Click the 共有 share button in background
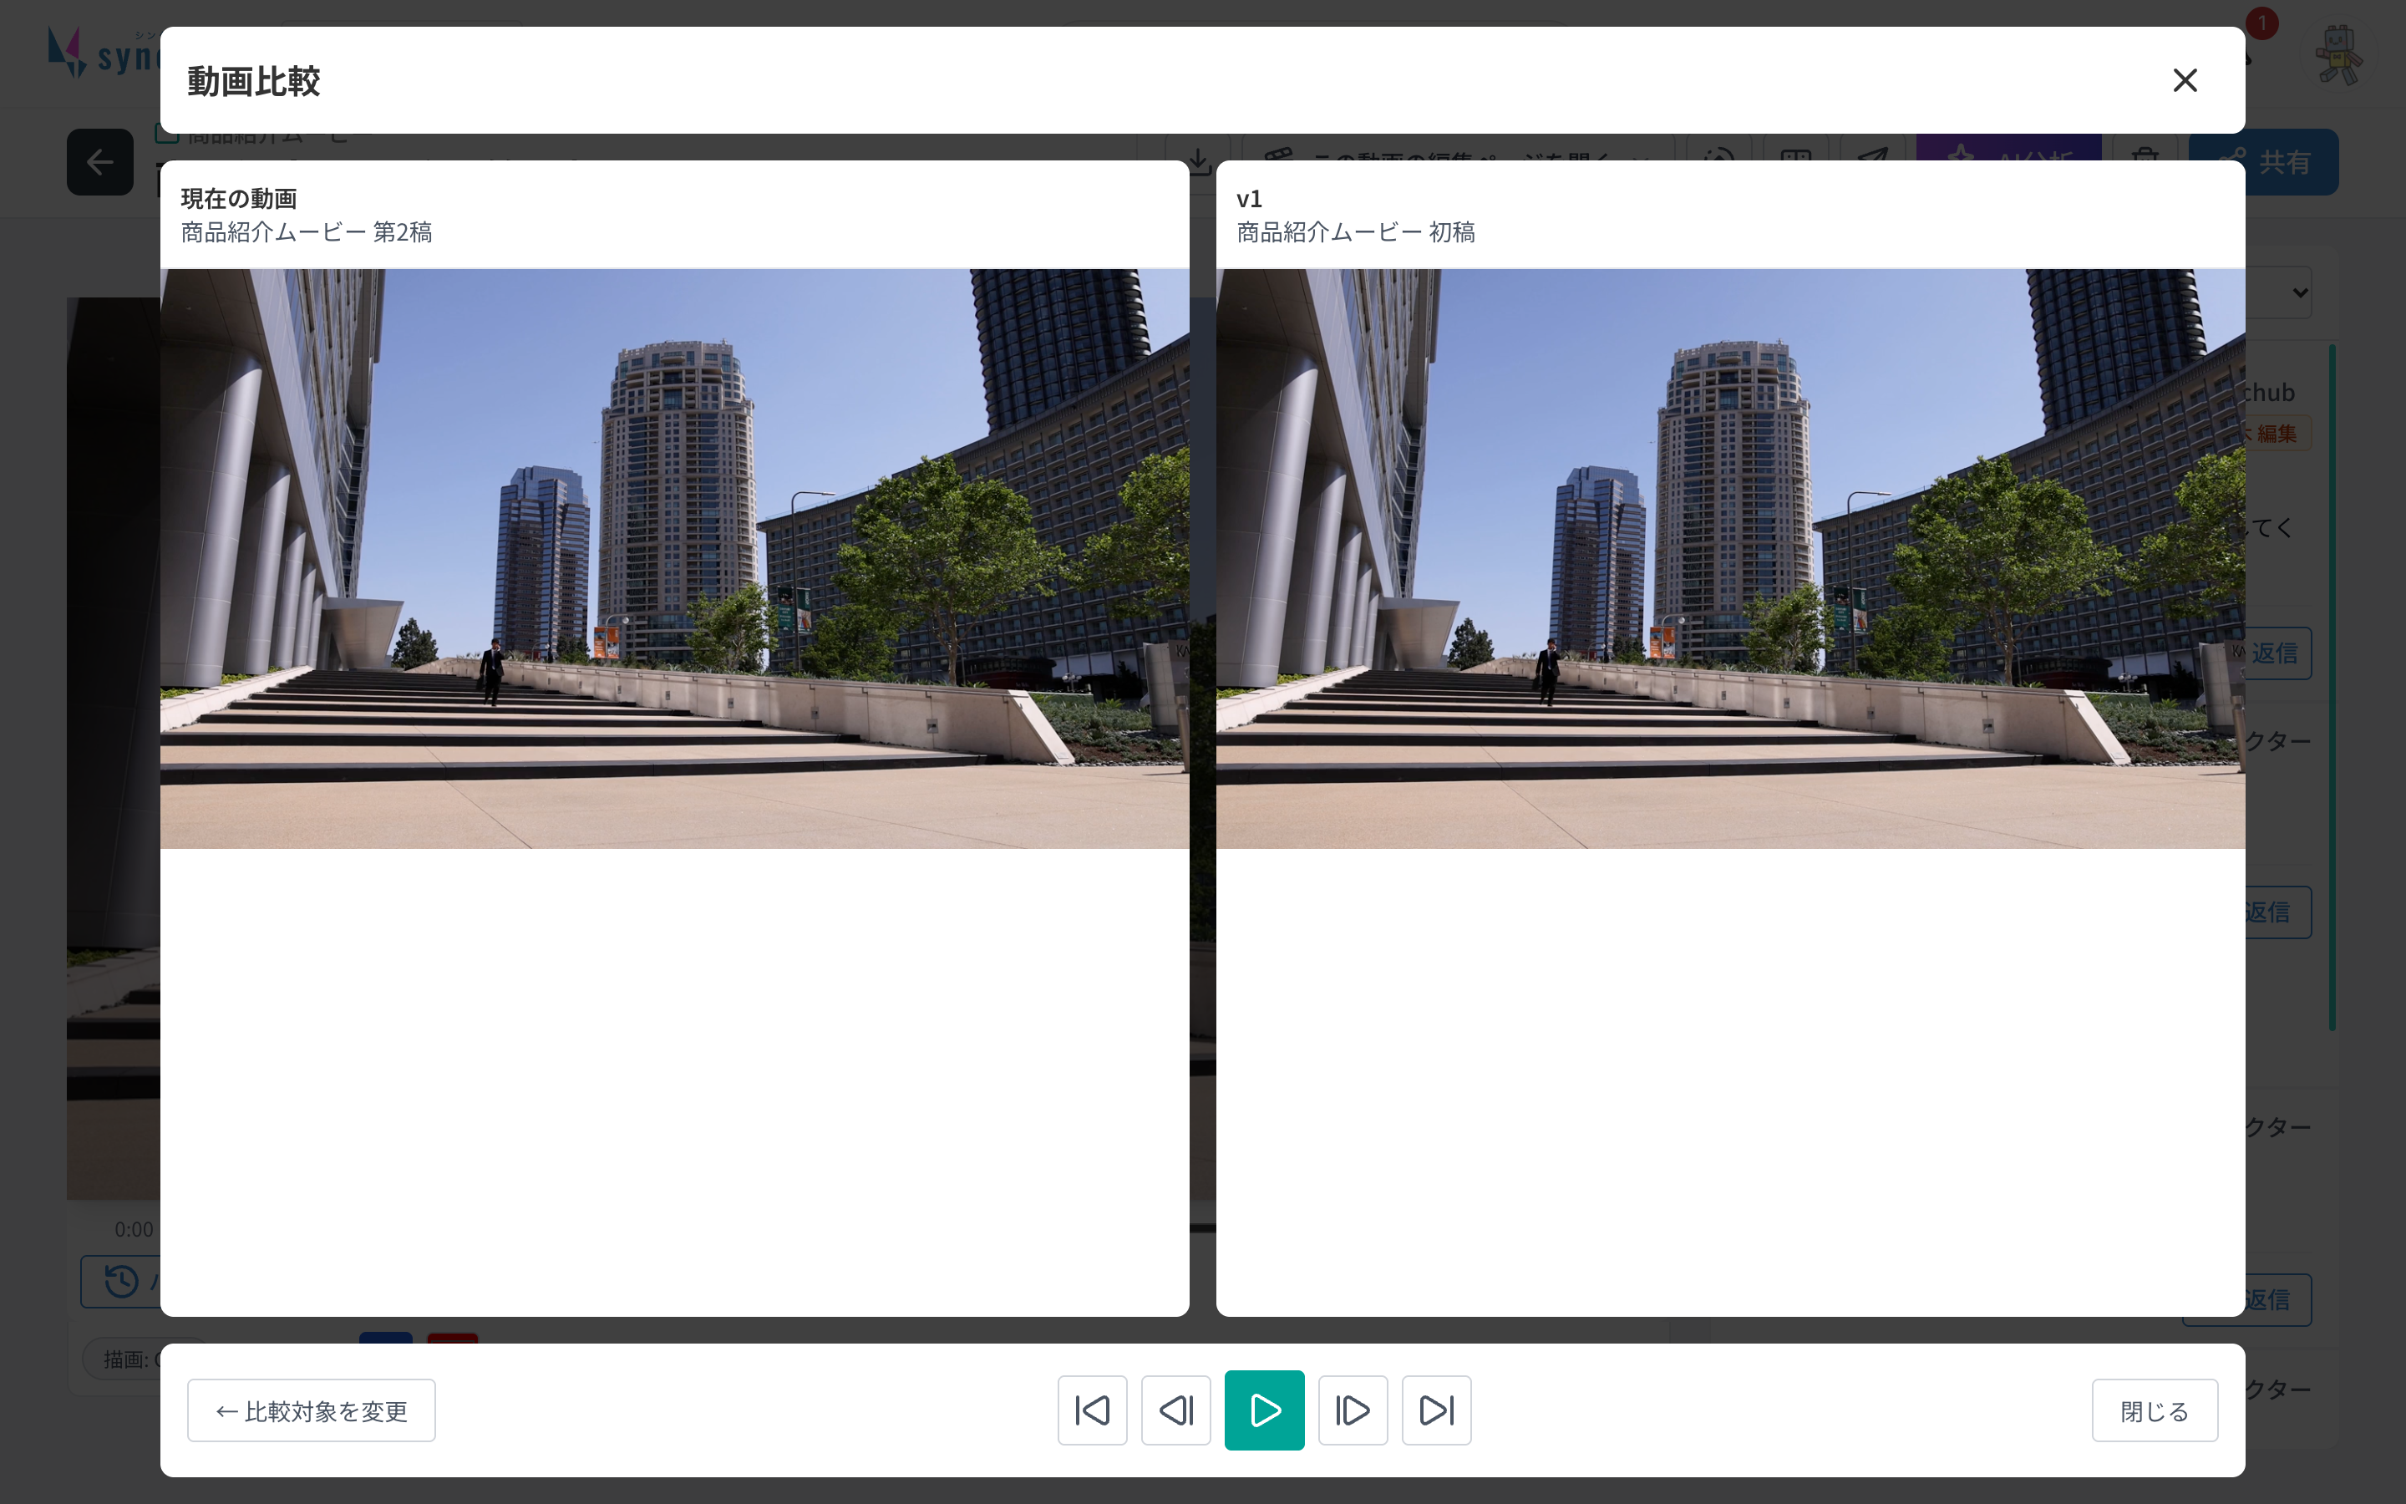 [x=2292, y=161]
